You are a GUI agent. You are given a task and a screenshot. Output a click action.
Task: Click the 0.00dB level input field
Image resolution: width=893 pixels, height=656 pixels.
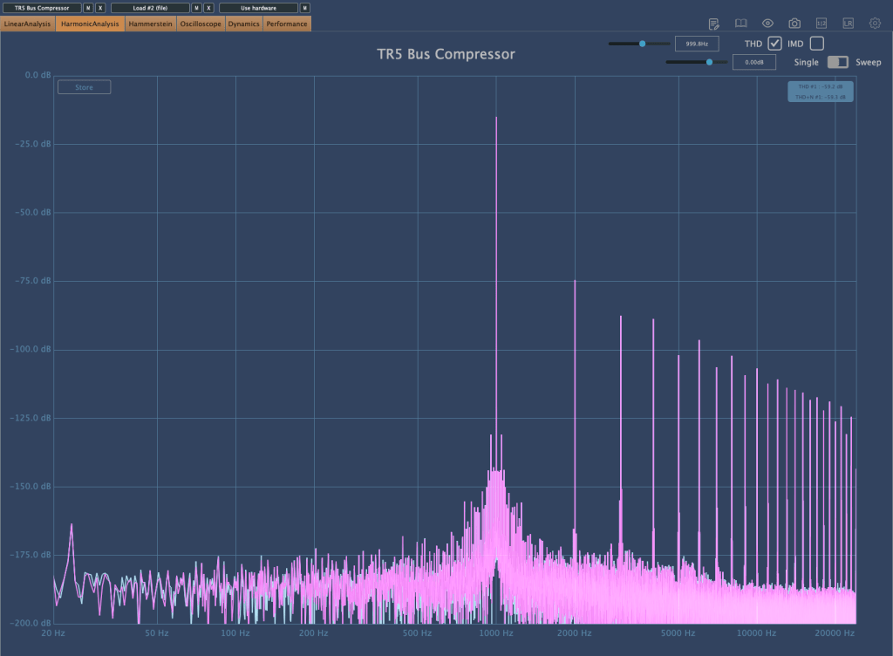[754, 62]
